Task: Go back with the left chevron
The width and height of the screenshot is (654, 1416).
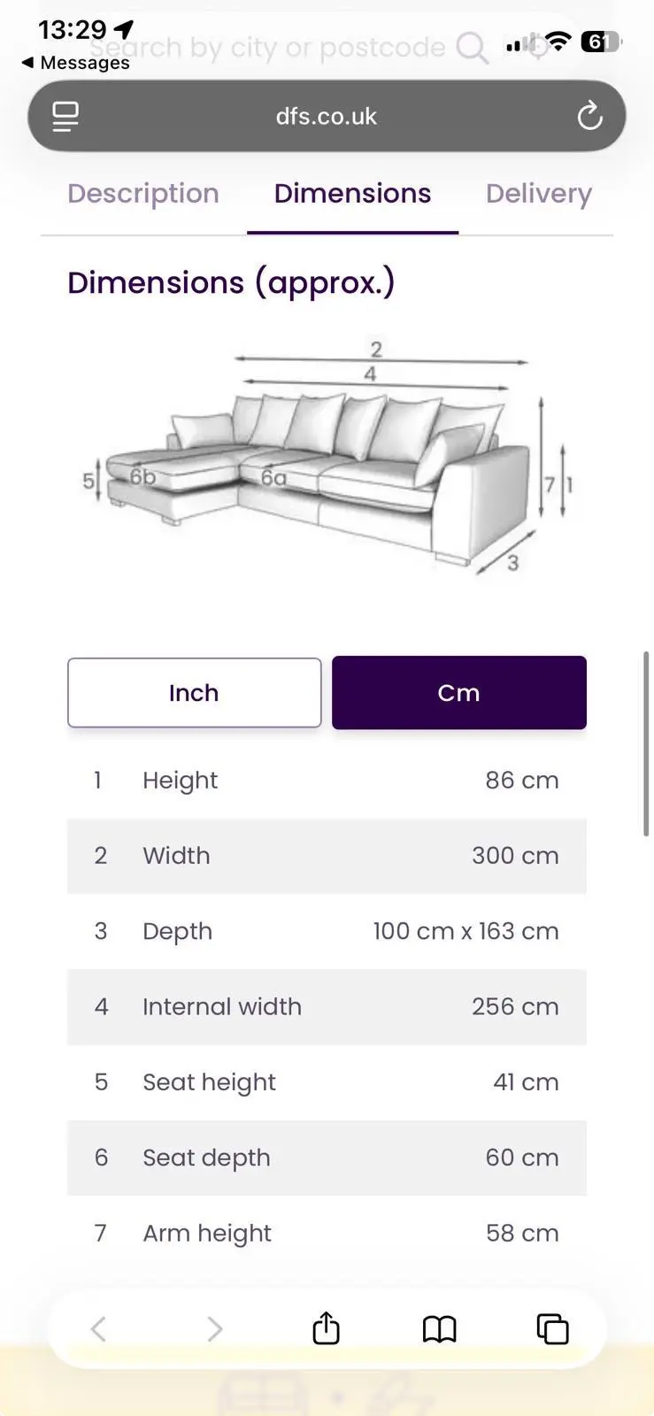Action: click(99, 1328)
